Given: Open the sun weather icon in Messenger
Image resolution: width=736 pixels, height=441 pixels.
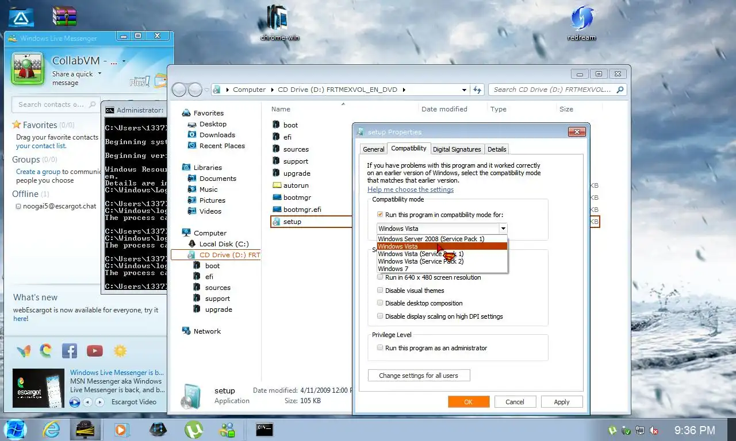Looking at the screenshot, I should coord(120,350).
